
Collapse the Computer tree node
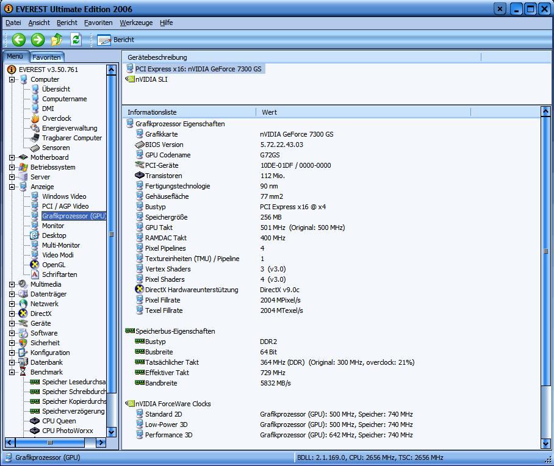(x=12, y=79)
